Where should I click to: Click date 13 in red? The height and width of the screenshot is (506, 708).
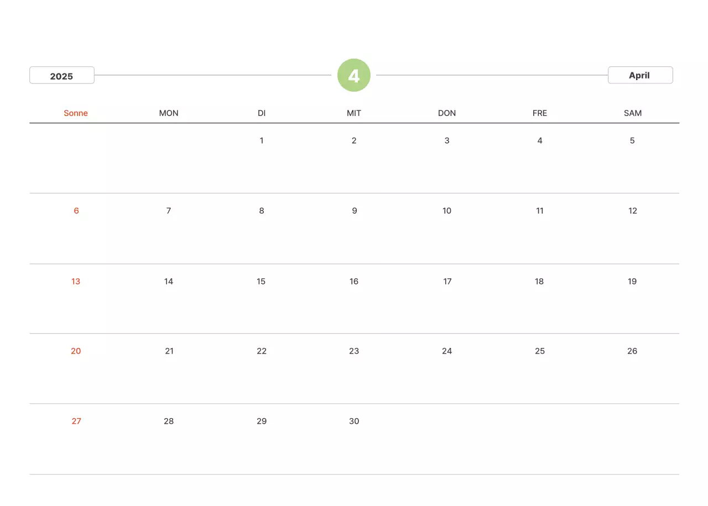76,281
